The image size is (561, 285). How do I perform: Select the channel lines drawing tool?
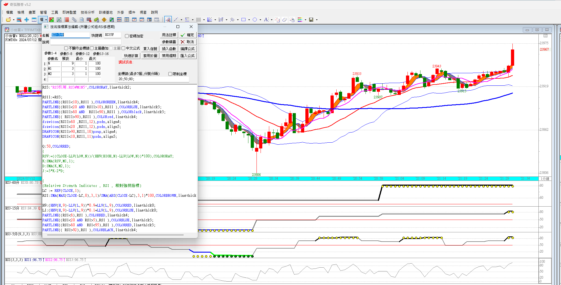pyautogui.click(x=221, y=20)
